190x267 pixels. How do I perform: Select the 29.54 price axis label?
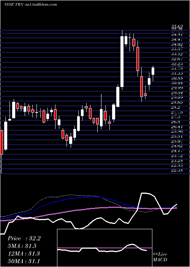(x=177, y=93)
